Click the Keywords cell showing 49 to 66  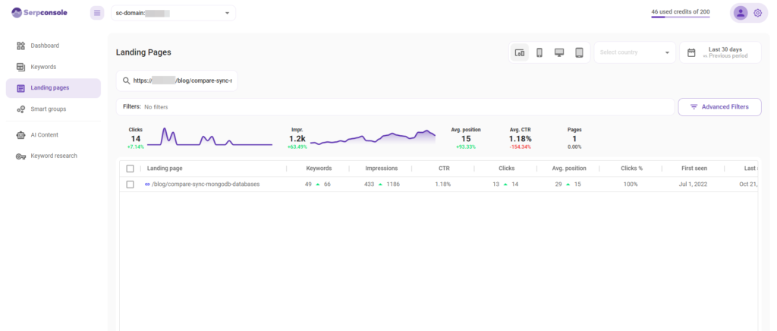point(318,184)
